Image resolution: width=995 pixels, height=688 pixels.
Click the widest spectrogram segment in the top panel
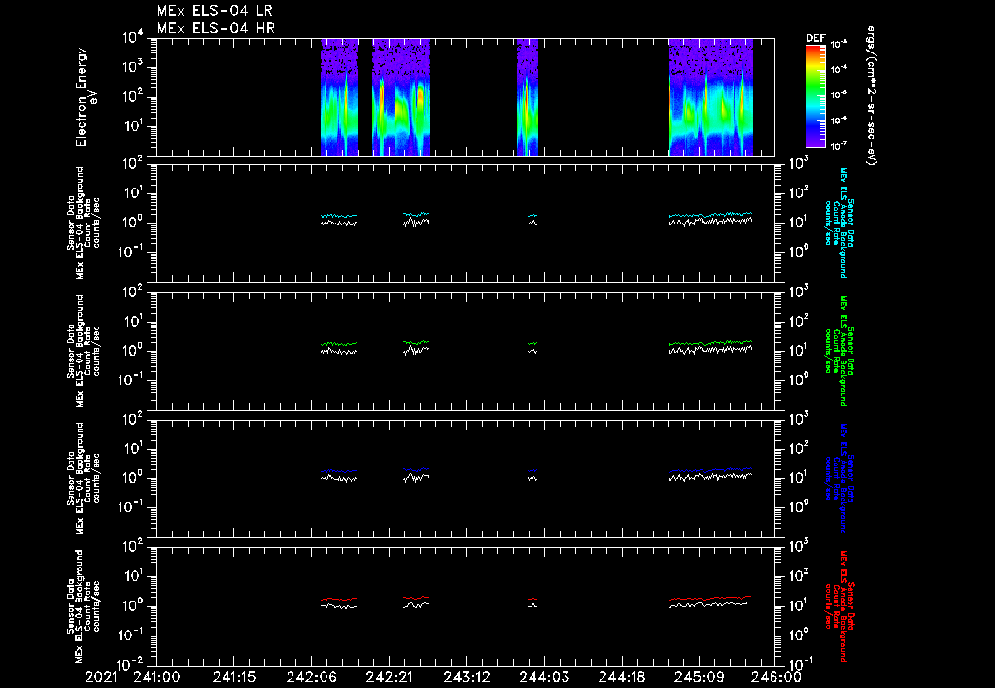click(x=710, y=97)
